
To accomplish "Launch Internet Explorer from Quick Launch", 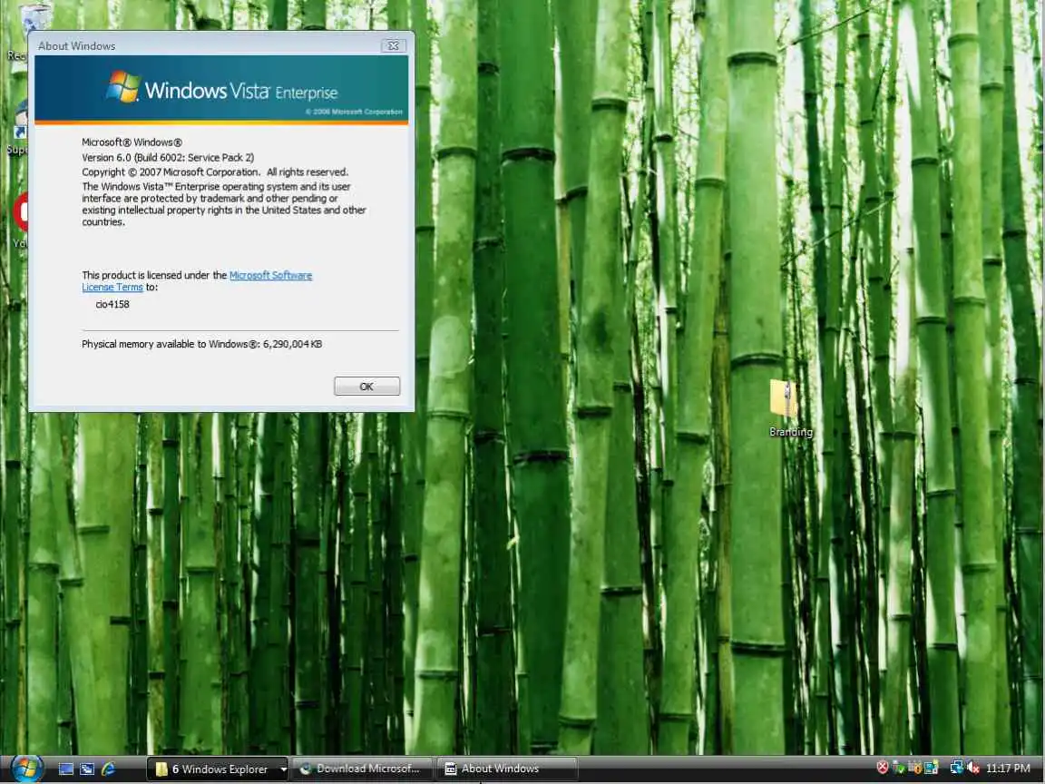I will (108, 769).
